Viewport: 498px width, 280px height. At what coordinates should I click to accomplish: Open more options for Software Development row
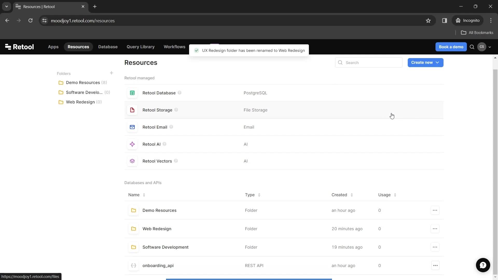tap(435, 247)
